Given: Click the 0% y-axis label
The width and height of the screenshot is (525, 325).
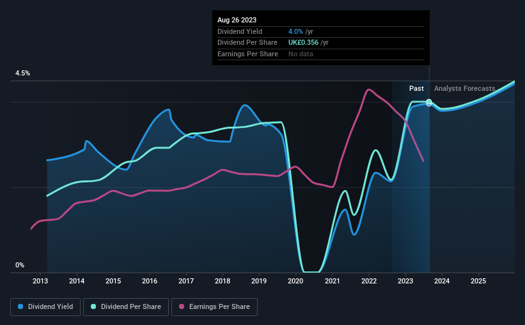Looking at the screenshot, I should 20,266.
